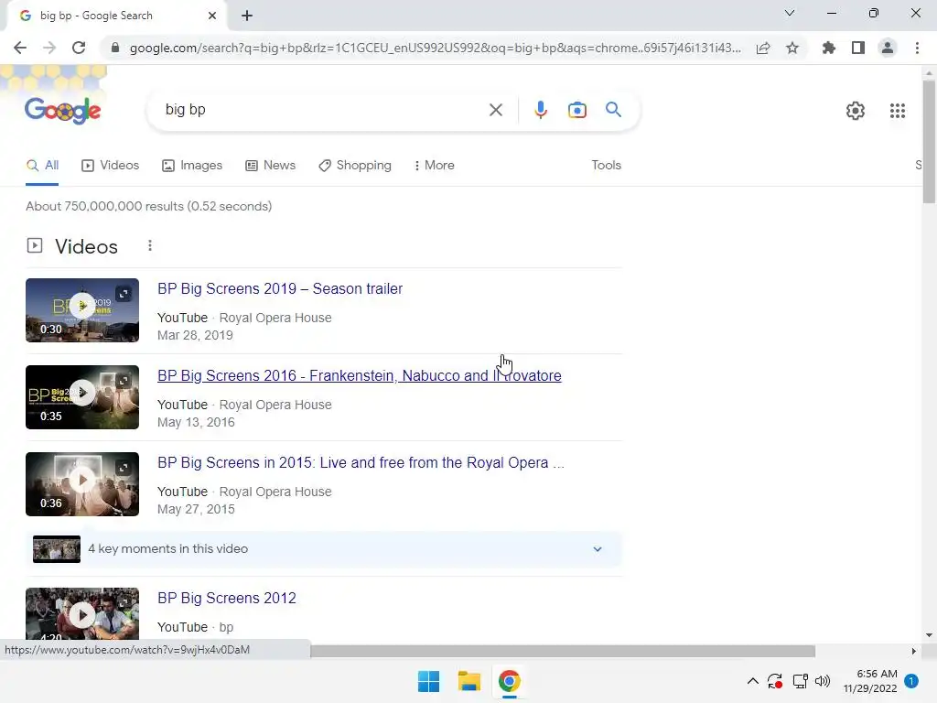Viewport: 937px width, 703px height.
Task: Open a new browser tab
Action: pyautogui.click(x=247, y=16)
